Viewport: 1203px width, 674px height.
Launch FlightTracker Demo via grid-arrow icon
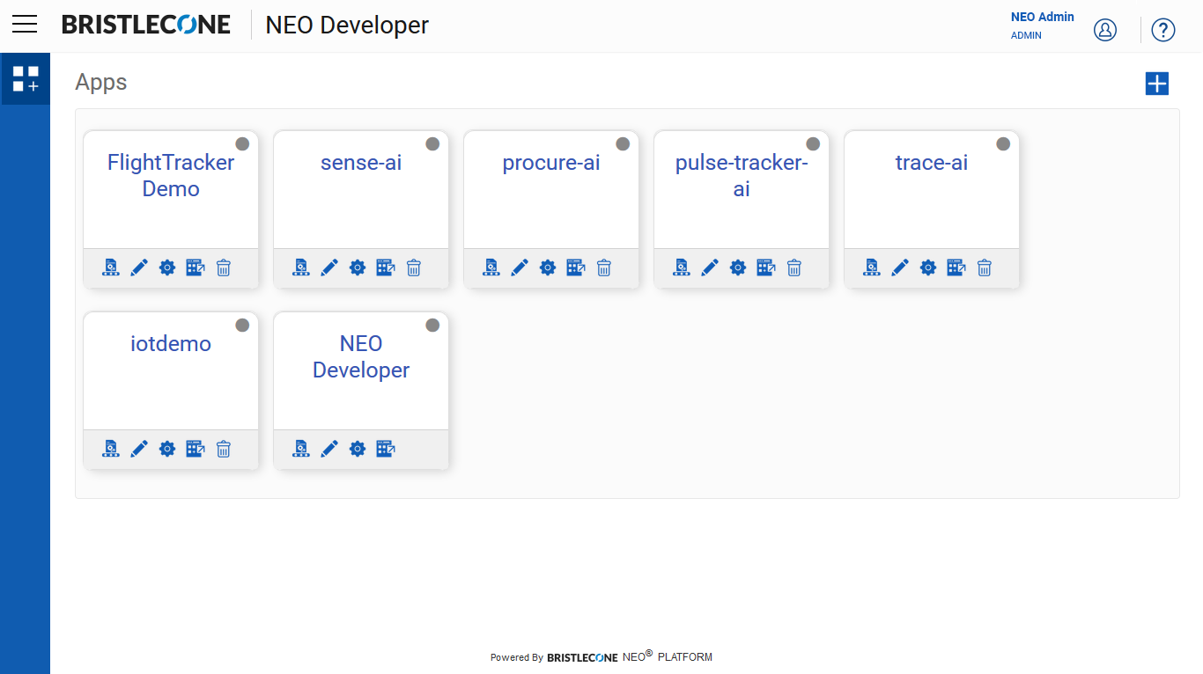(x=196, y=267)
